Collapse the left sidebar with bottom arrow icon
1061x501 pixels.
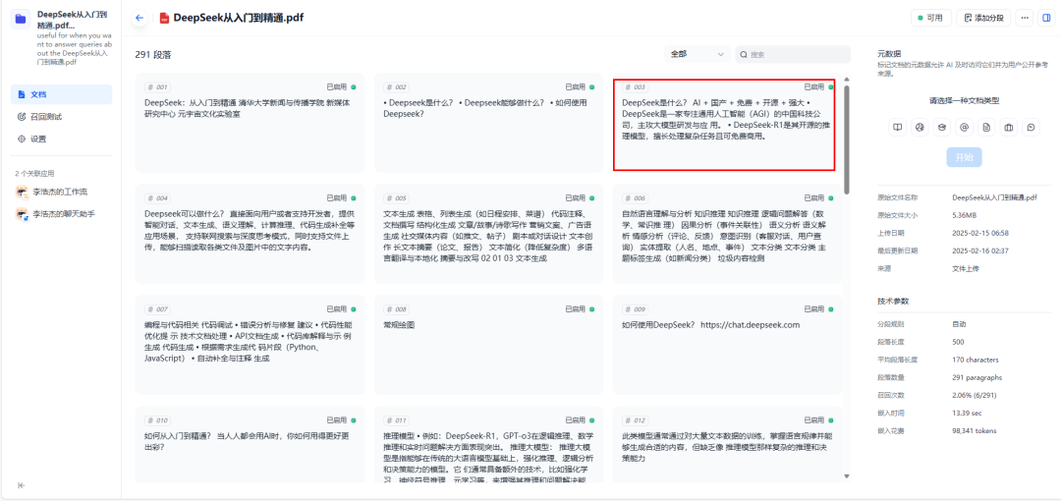coord(21,485)
